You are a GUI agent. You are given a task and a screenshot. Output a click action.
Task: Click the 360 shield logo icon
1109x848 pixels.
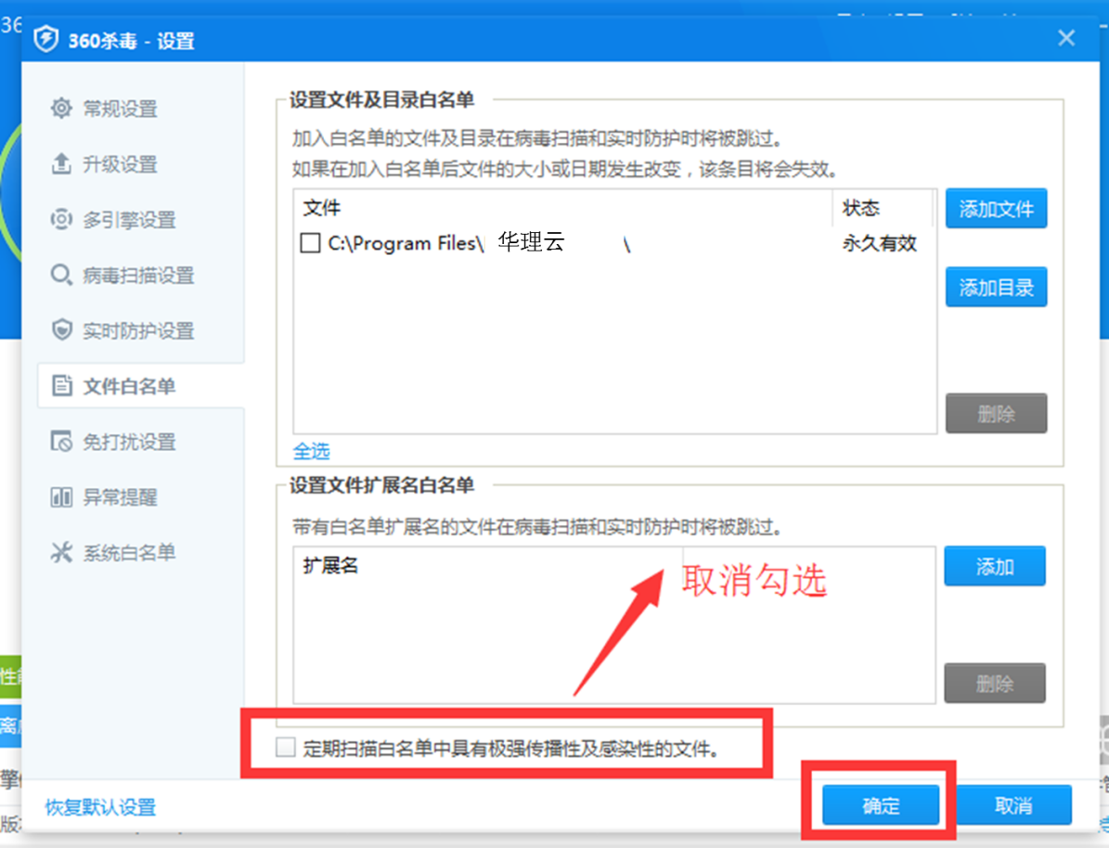point(46,39)
